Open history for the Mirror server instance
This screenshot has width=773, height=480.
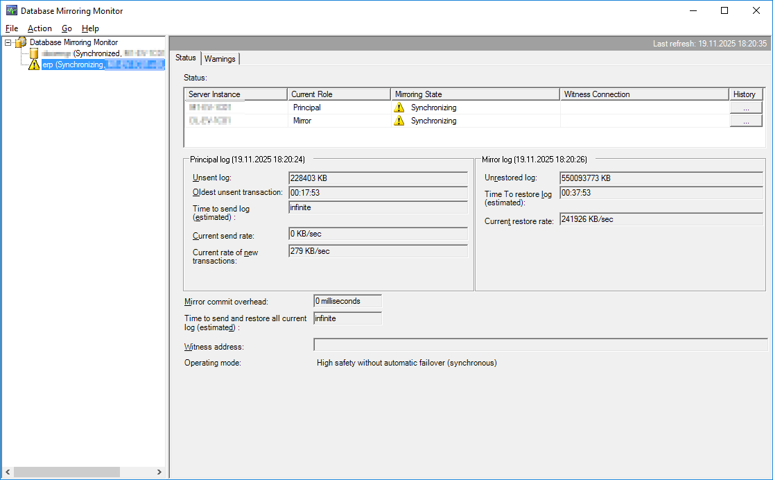click(745, 121)
